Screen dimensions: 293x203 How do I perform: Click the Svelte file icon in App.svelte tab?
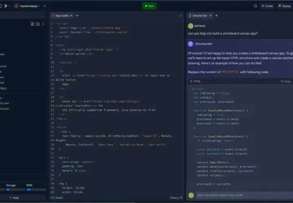pyautogui.click(x=53, y=16)
